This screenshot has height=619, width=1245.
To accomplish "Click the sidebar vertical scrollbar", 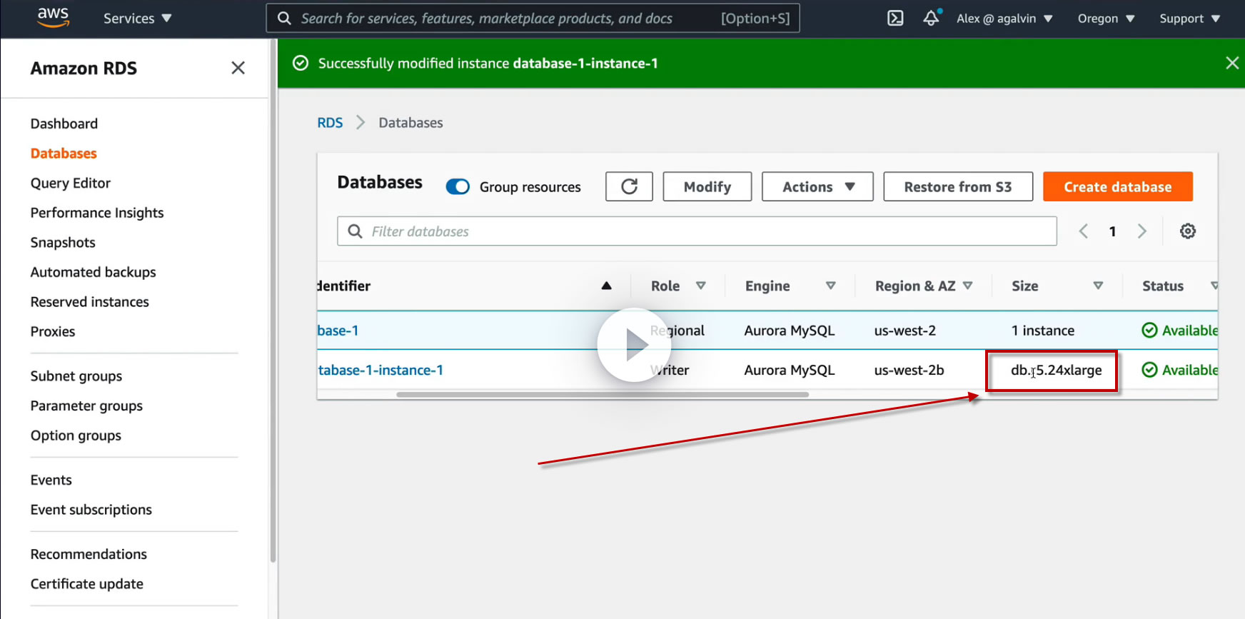I will point(273,300).
